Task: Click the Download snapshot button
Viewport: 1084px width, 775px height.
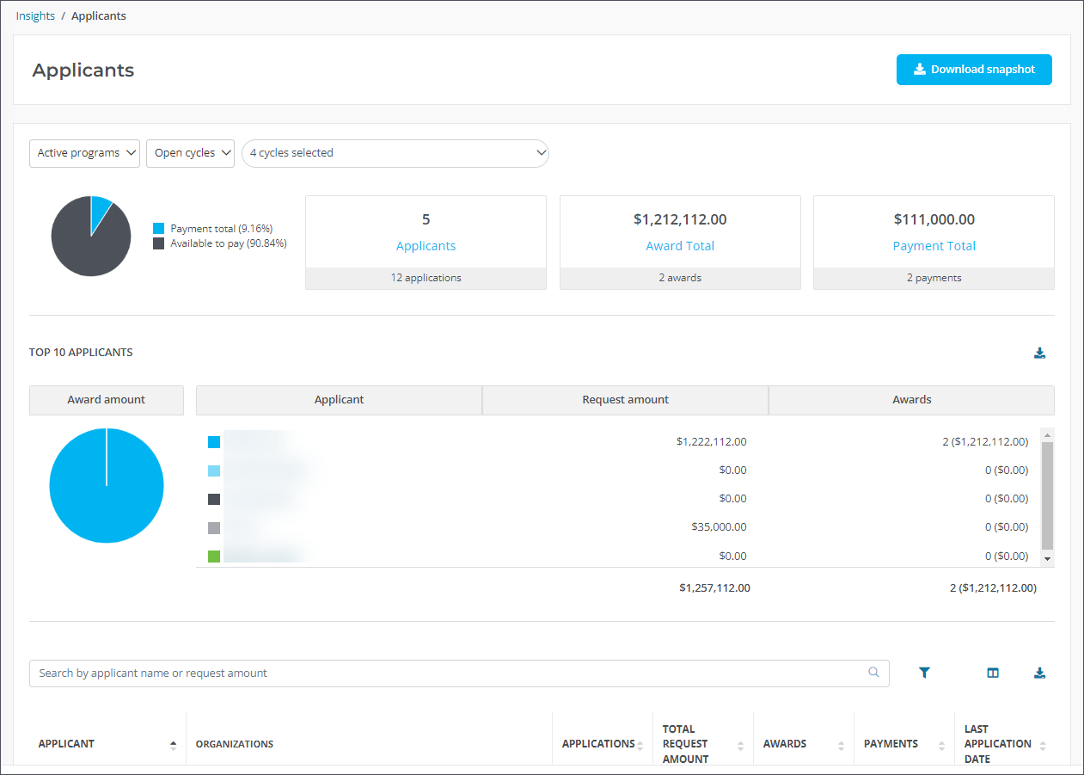Action: coord(974,70)
